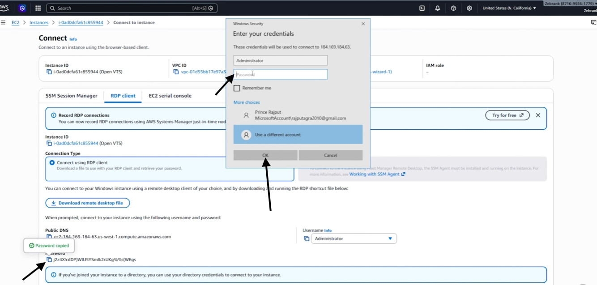This screenshot has height=285, width=597.
Task: Launch CloudShell from the top bar
Action: click(422, 8)
